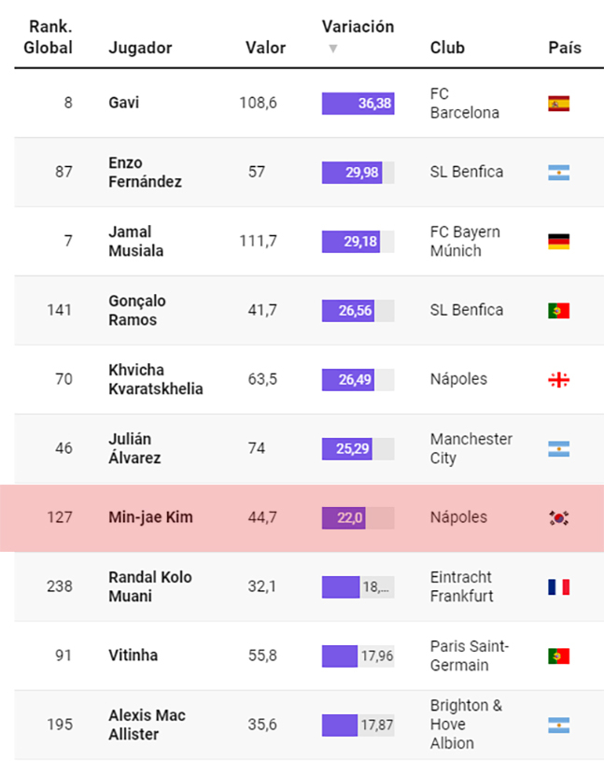Click the Portugal flag for Gonçalo Ramos
This screenshot has width=604, height=761.
(558, 311)
